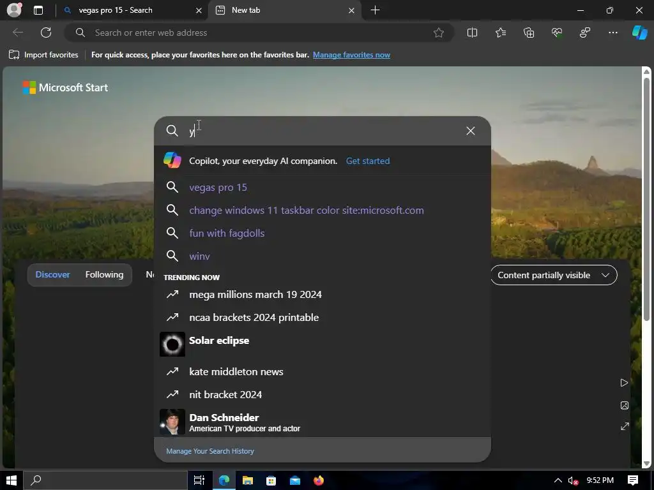Open Task View on the taskbar
Image resolution: width=654 pixels, height=490 pixels.
click(x=199, y=480)
